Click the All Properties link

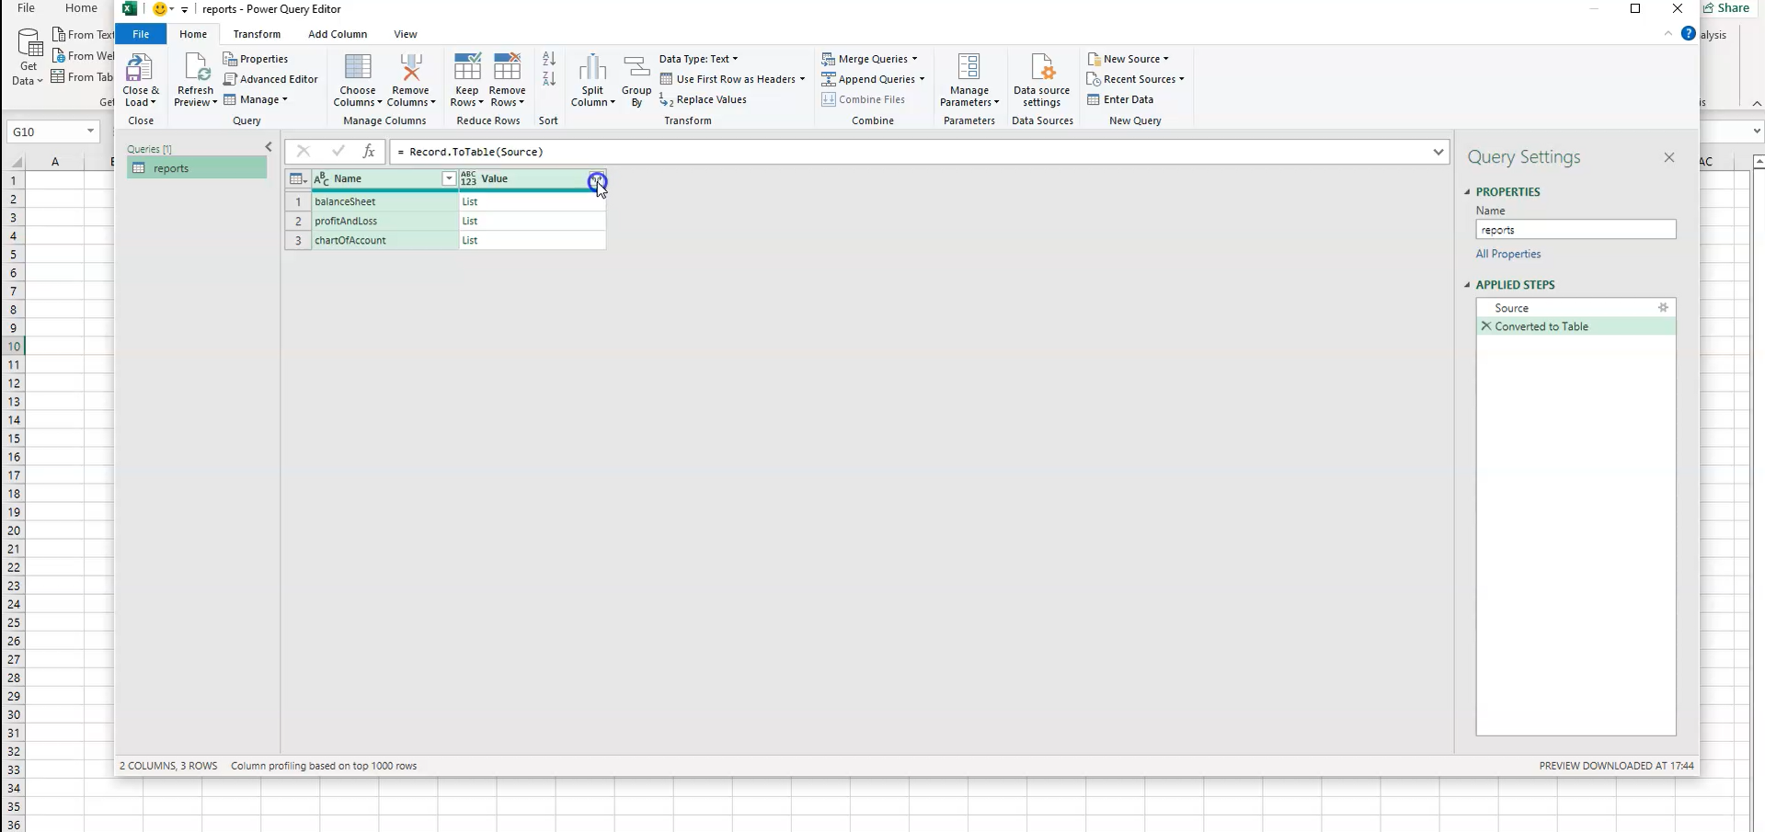point(1508,254)
